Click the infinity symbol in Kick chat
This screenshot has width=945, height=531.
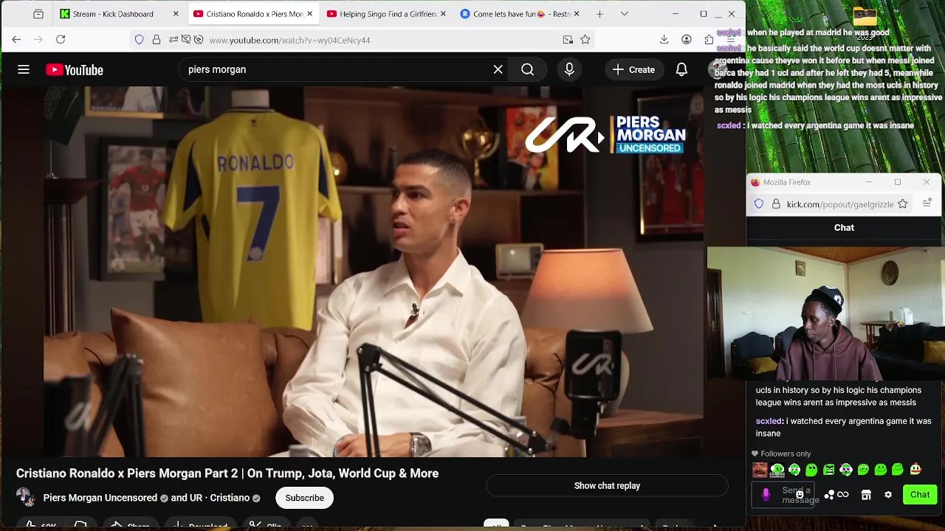point(843,495)
